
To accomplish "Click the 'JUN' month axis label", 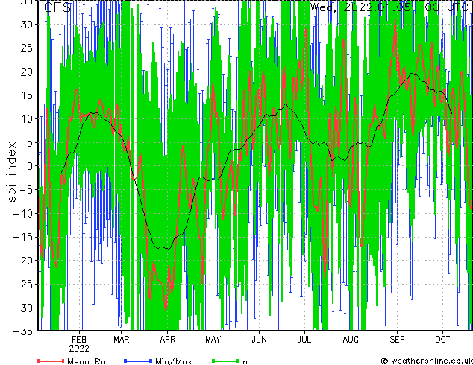I will 259,340.
